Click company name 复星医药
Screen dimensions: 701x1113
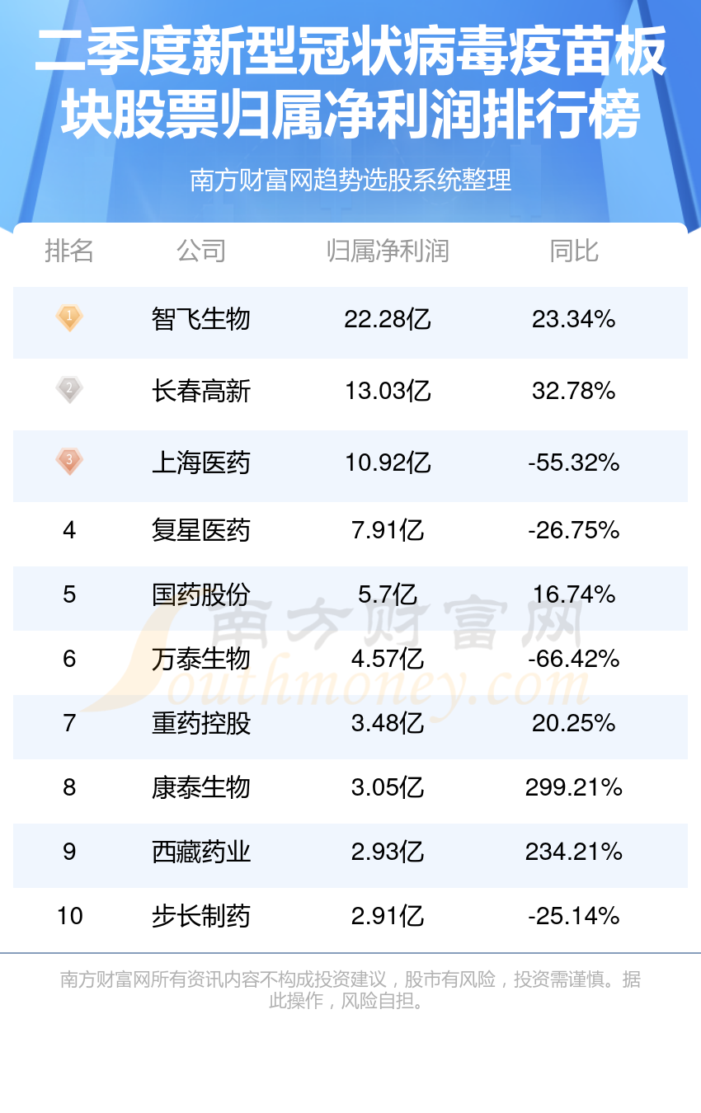pyautogui.click(x=201, y=530)
